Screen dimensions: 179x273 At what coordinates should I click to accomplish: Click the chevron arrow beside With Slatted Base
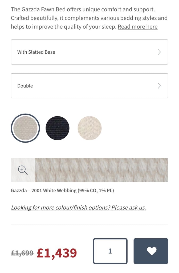point(159,52)
